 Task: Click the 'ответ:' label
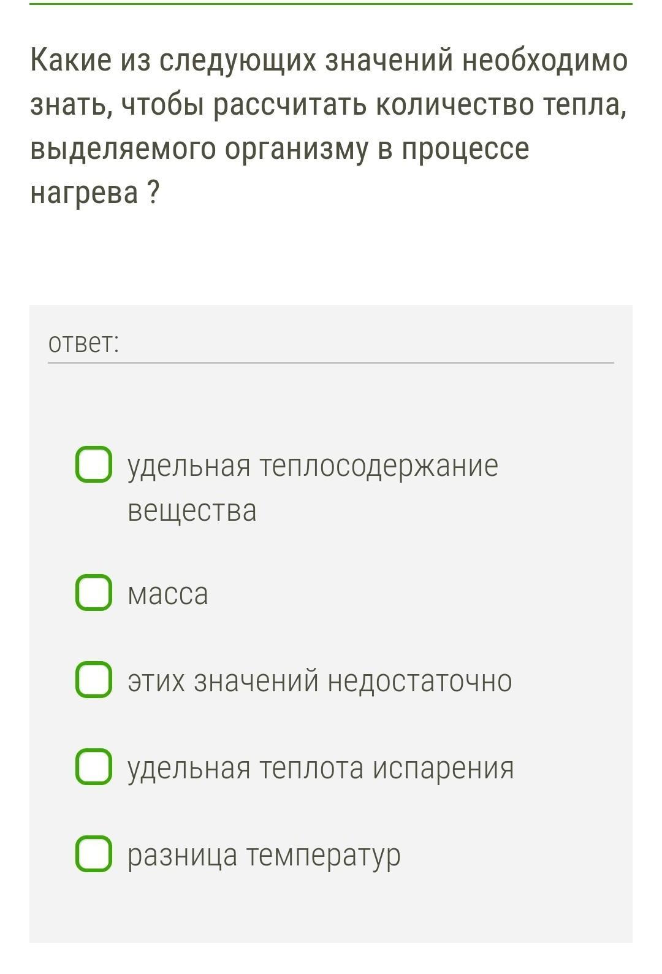(x=83, y=343)
